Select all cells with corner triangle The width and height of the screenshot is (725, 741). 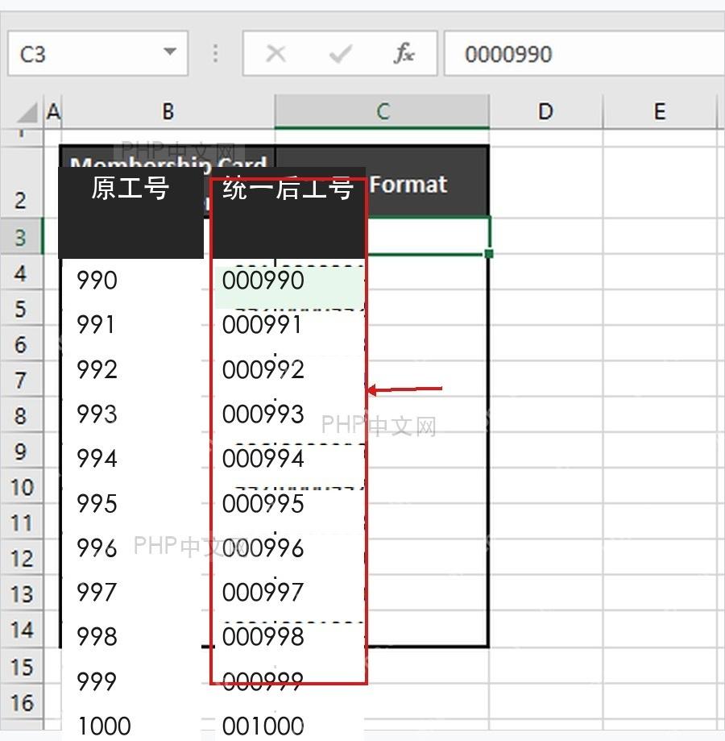point(27,112)
